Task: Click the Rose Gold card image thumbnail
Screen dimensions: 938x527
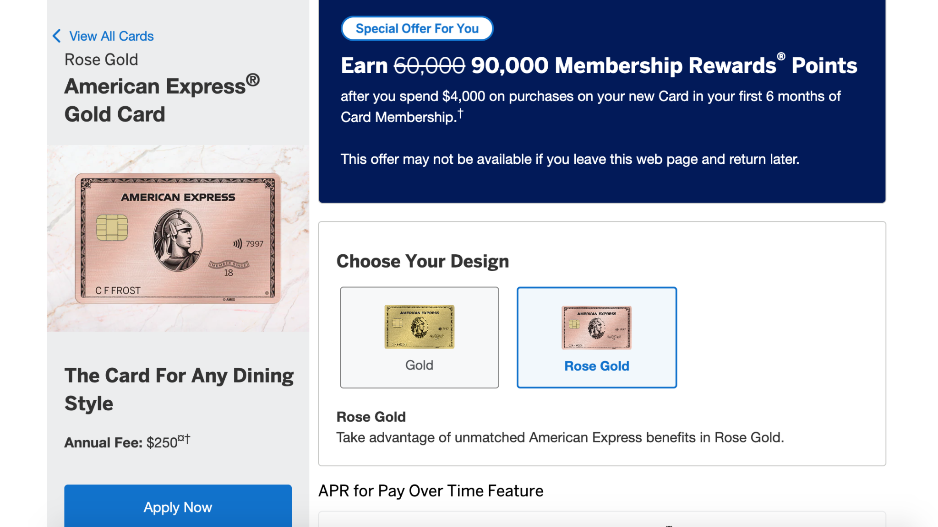Action: point(178,238)
